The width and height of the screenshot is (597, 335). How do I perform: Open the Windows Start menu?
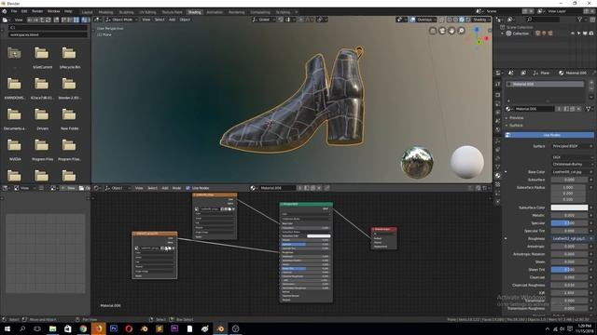click(7, 328)
